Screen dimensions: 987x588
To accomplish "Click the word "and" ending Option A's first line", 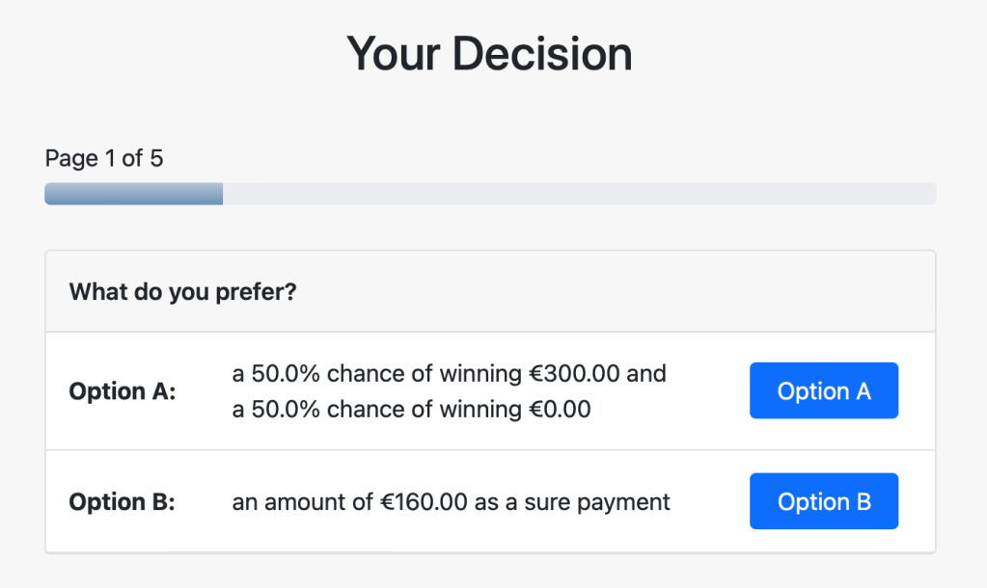I will (x=646, y=373).
